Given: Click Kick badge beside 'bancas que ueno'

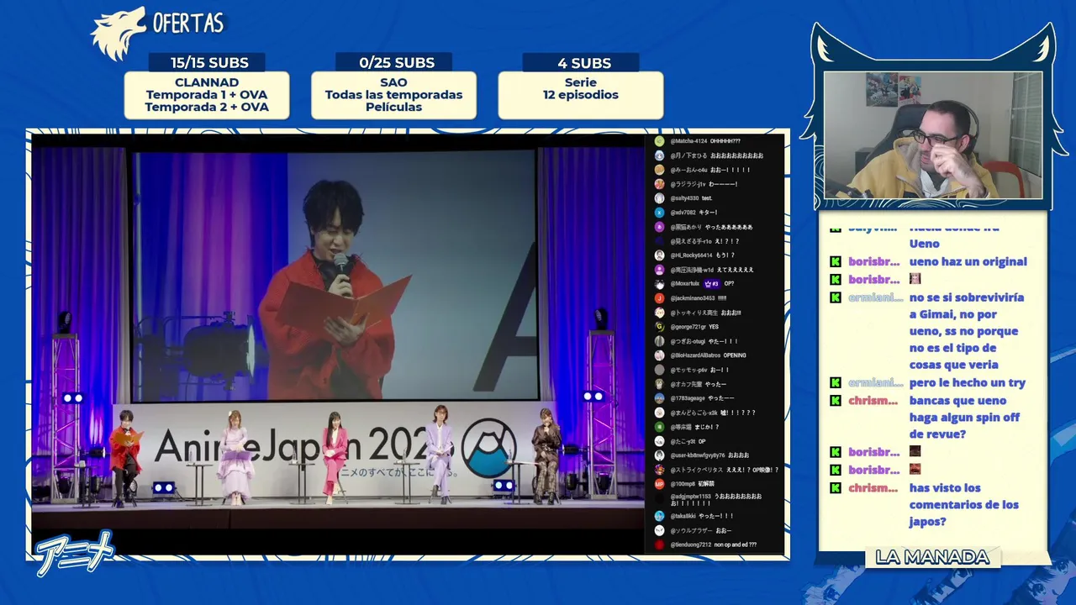Looking at the screenshot, I should 836,401.
